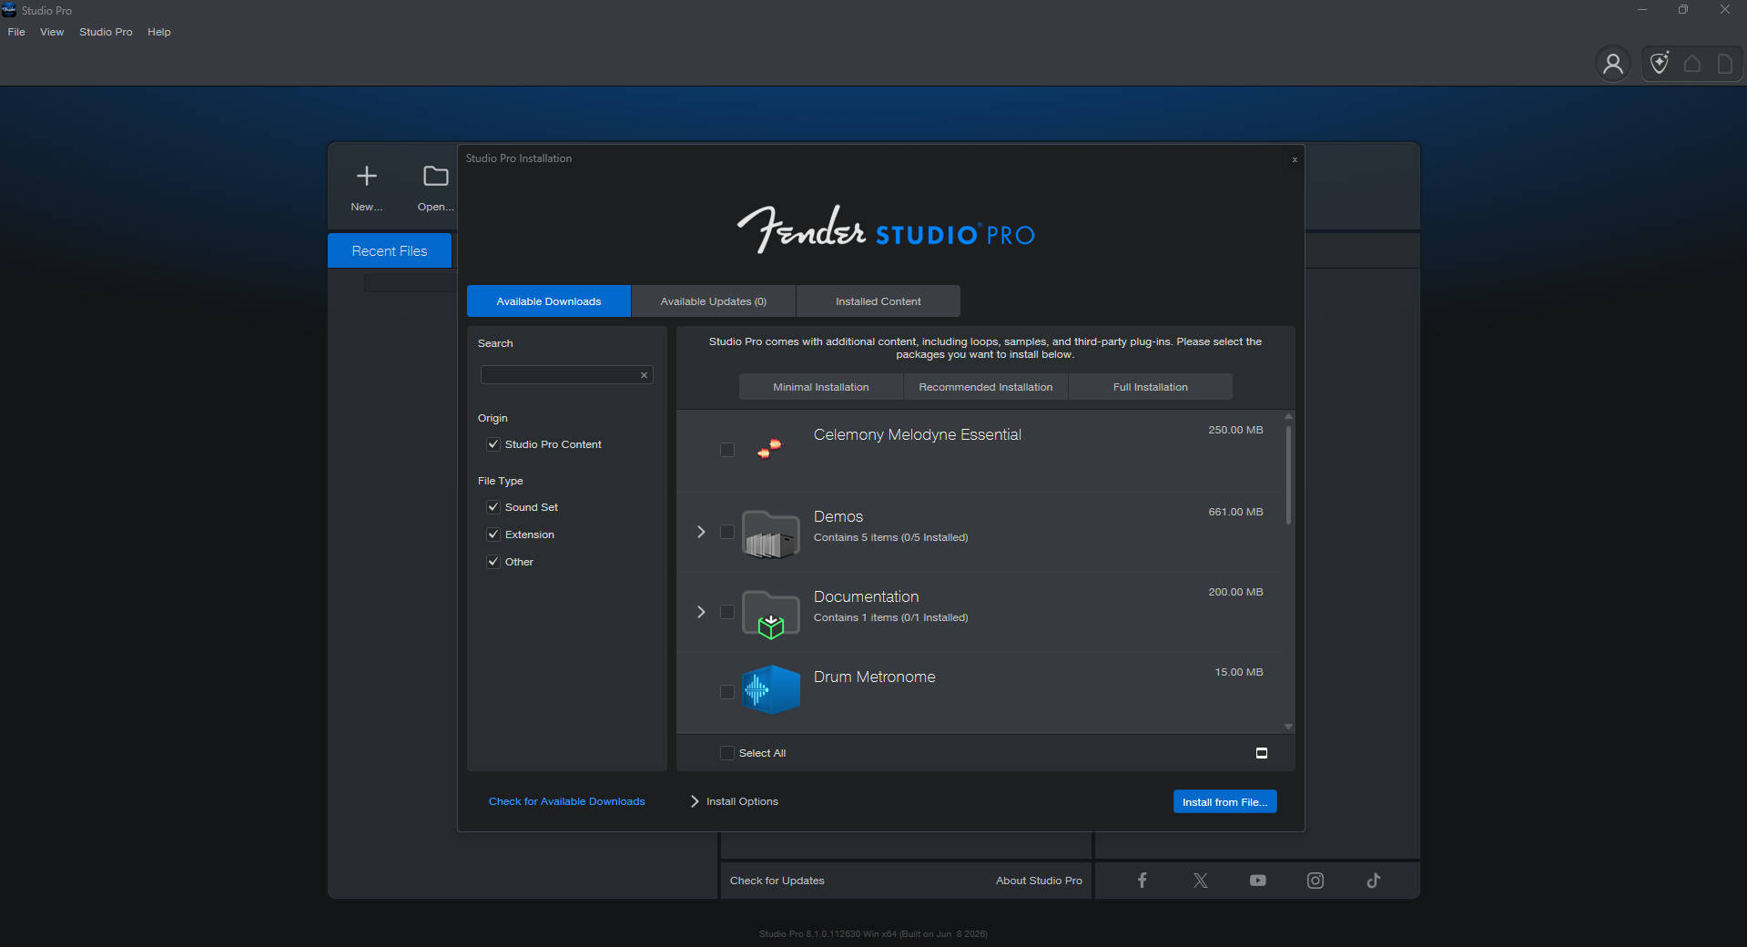
Task: Open the user account profile icon
Action: click(1613, 64)
